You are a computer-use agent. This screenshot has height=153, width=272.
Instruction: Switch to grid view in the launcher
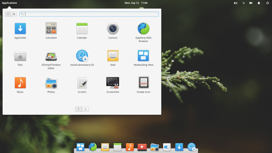point(8,14)
